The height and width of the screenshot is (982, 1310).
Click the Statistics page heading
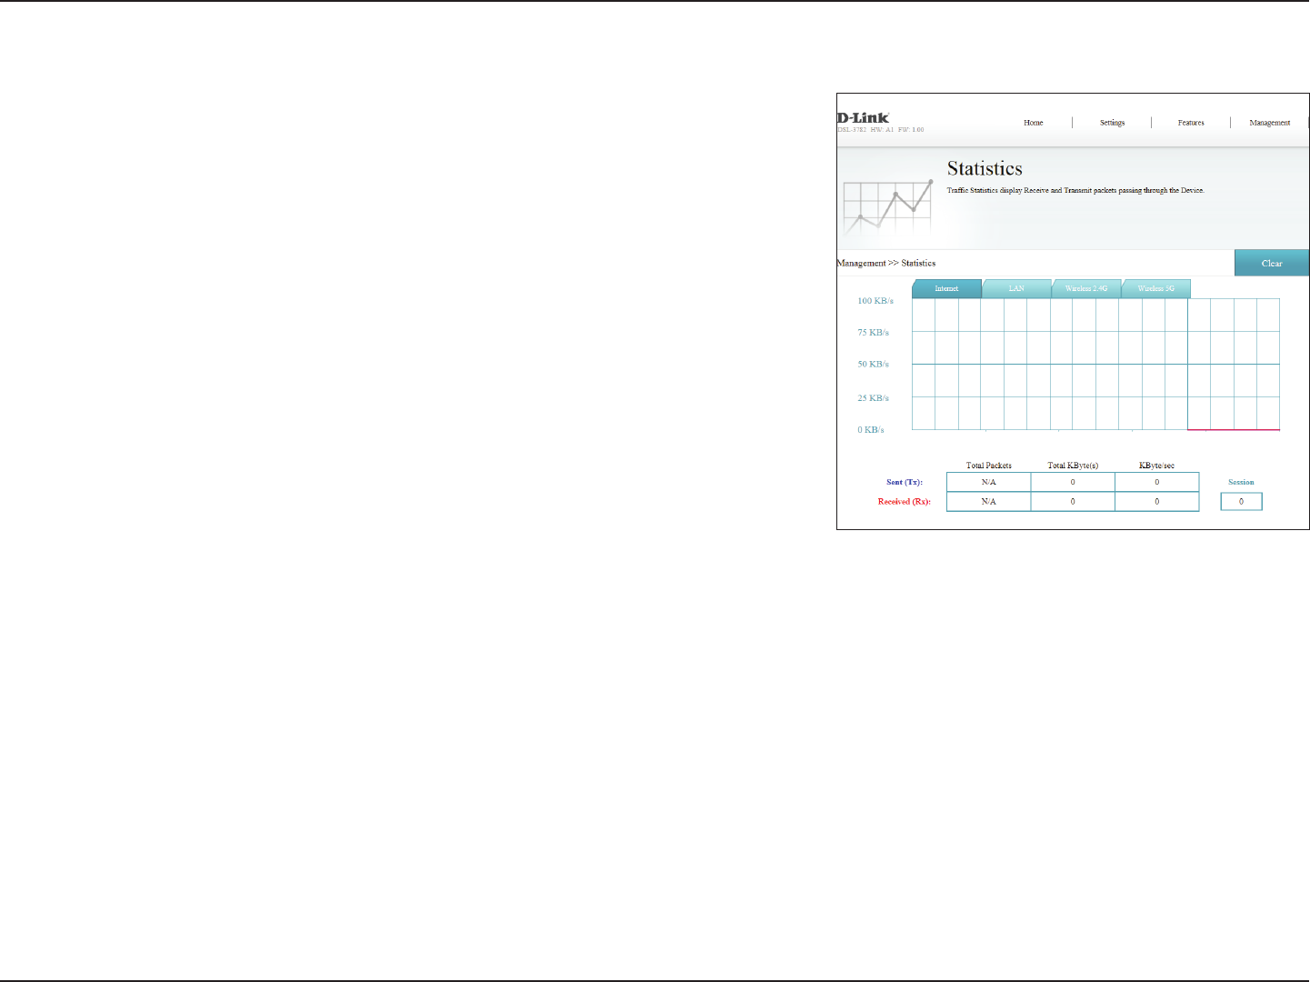(985, 168)
